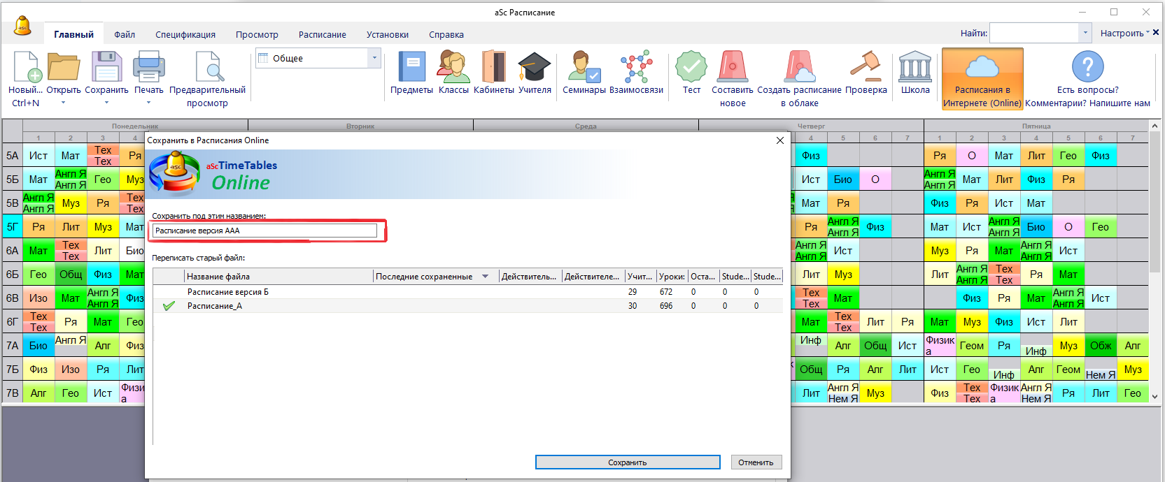The image size is (1165, 482).
Task: Click the Классы (Classes) icon
Action: 453,68
